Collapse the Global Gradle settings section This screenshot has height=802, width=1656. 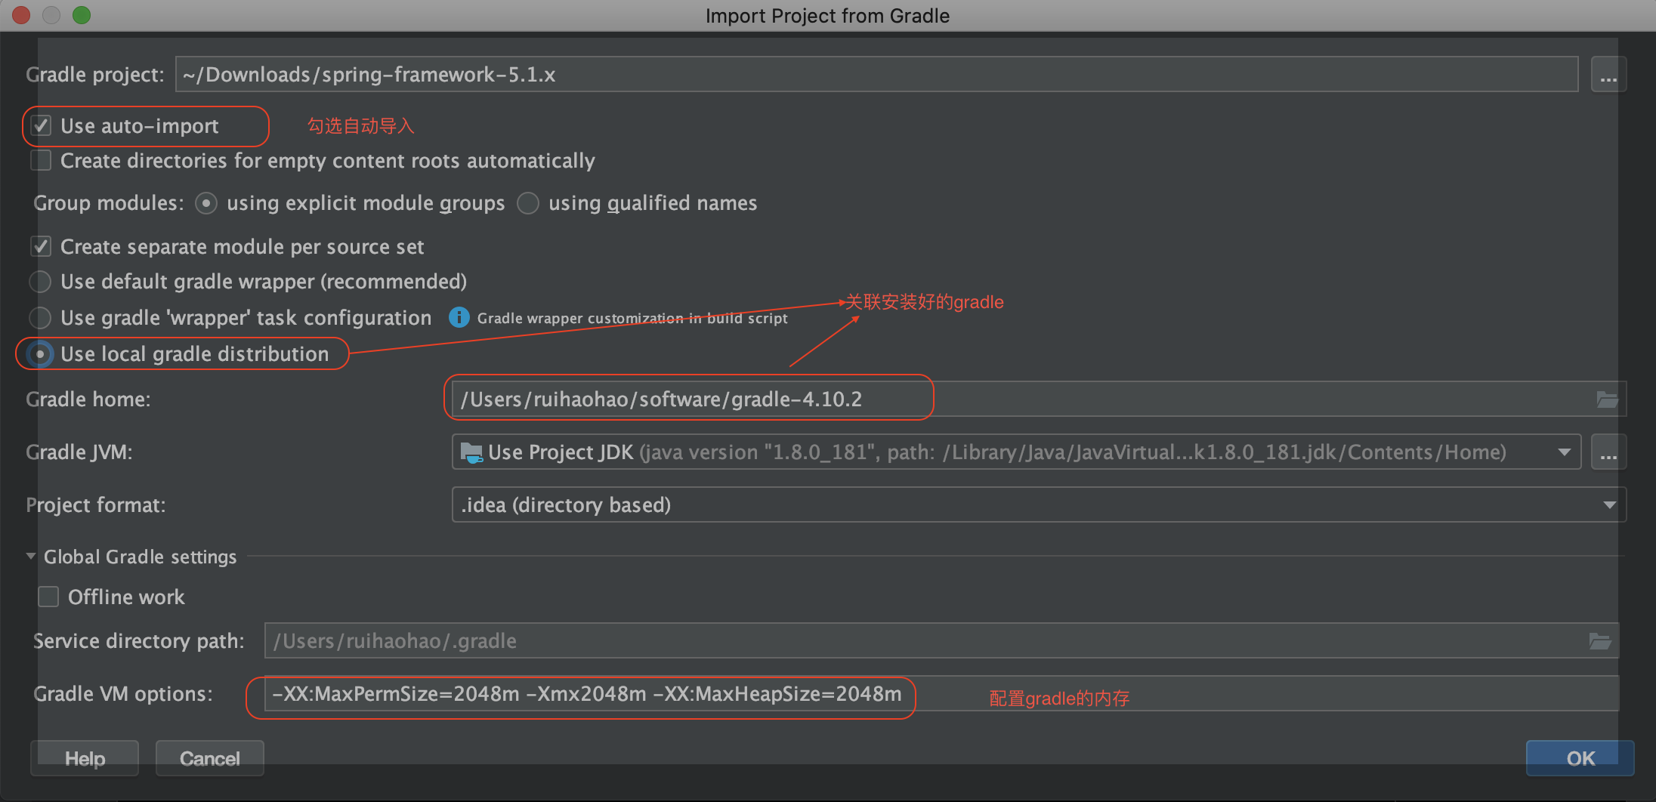click(x=31, y=557)
